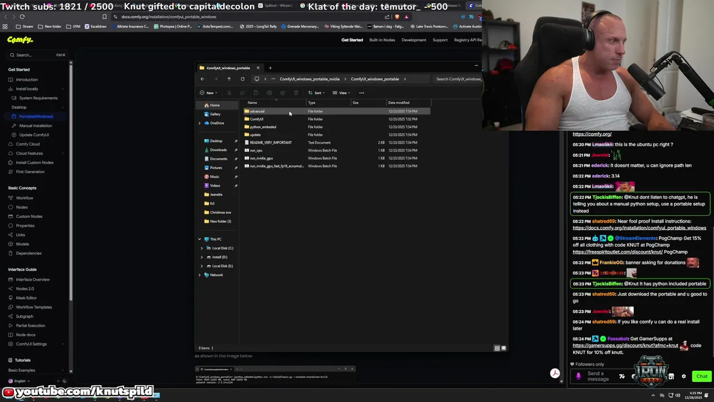The height and width of the screenshot is (402, 714).
Task: Show hidden system tray icons
Action: [653, 395]
